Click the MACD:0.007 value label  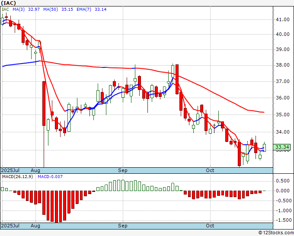click(50, 177)
